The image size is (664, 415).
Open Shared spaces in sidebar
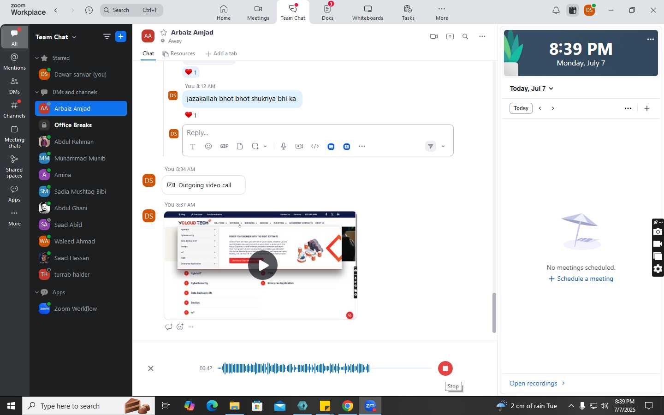pos(14,166)
